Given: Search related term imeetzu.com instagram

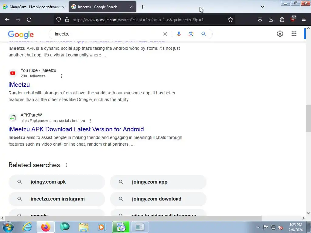Looking at the screenshot, I should pyautogui.click(x=57, y=199).
